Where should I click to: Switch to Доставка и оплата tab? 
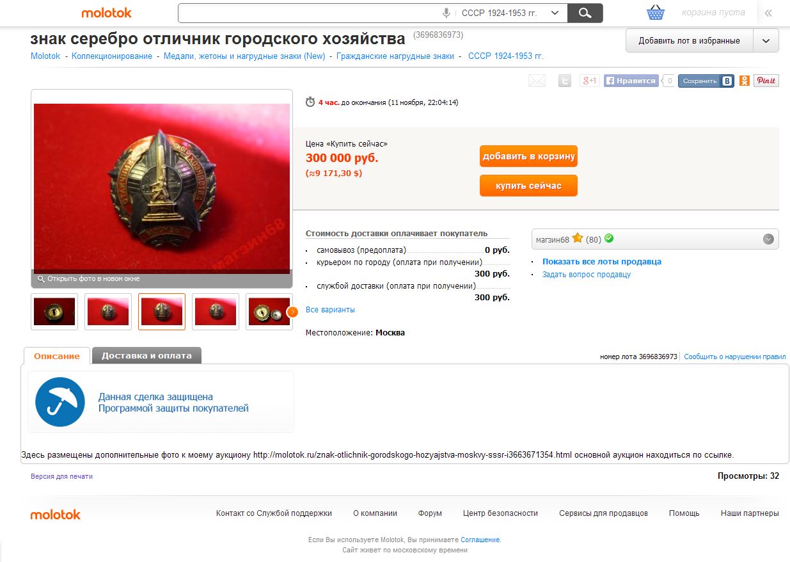pos(146,355)
